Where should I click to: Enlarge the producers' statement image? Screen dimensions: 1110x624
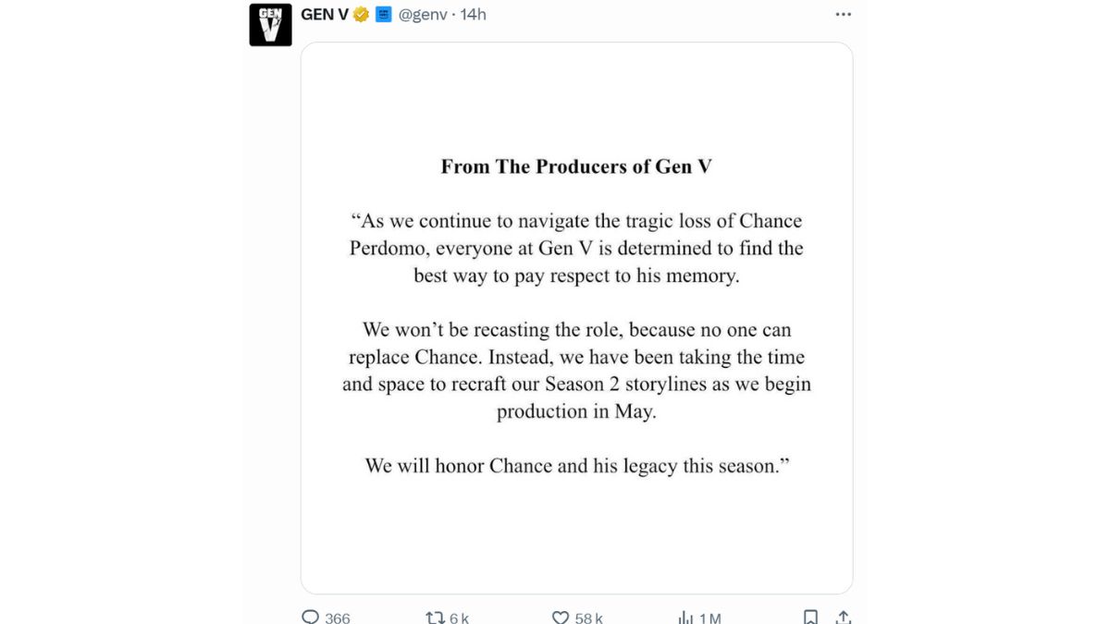tap(576, 319)
